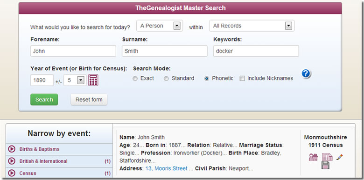Click the Reset form button
The image size is (364, 180).
[89, 100]
